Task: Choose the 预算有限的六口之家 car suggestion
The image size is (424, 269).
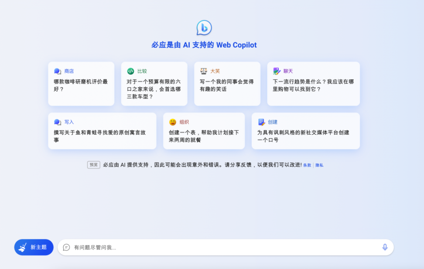Action: pyautogui.click(x=154, y=84)
